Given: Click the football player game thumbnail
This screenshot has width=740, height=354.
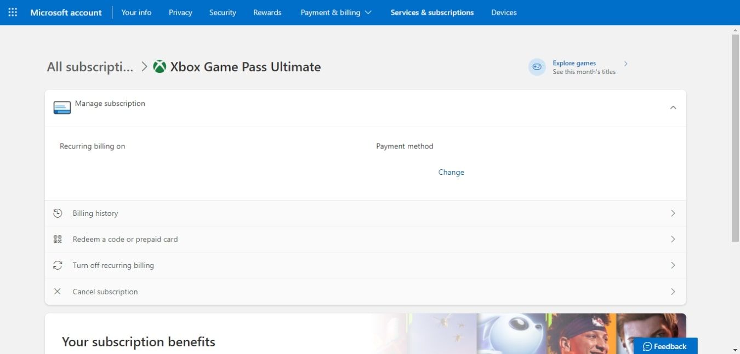Looking at the screenshot, I should [x=581, y=334].
